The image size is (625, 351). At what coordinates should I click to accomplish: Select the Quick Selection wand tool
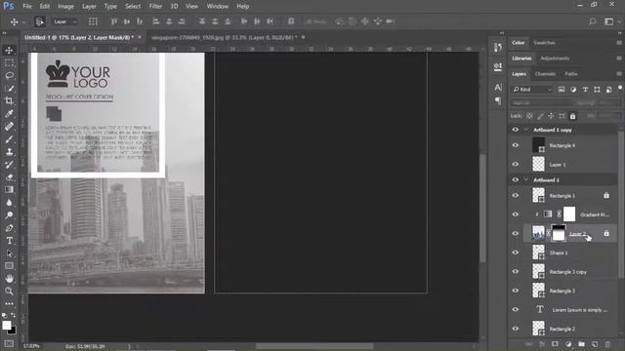[x=9, y=89]
